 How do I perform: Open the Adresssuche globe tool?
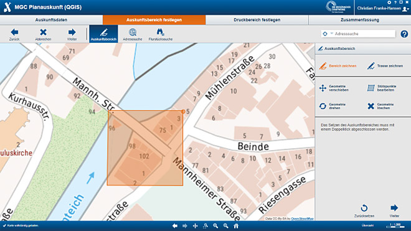coord(133,34)
